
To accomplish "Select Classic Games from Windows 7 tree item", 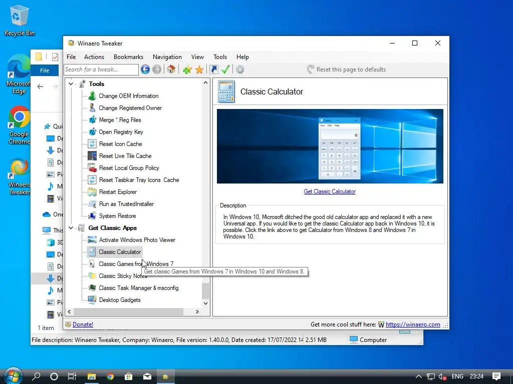I will (x=136, y=264).
